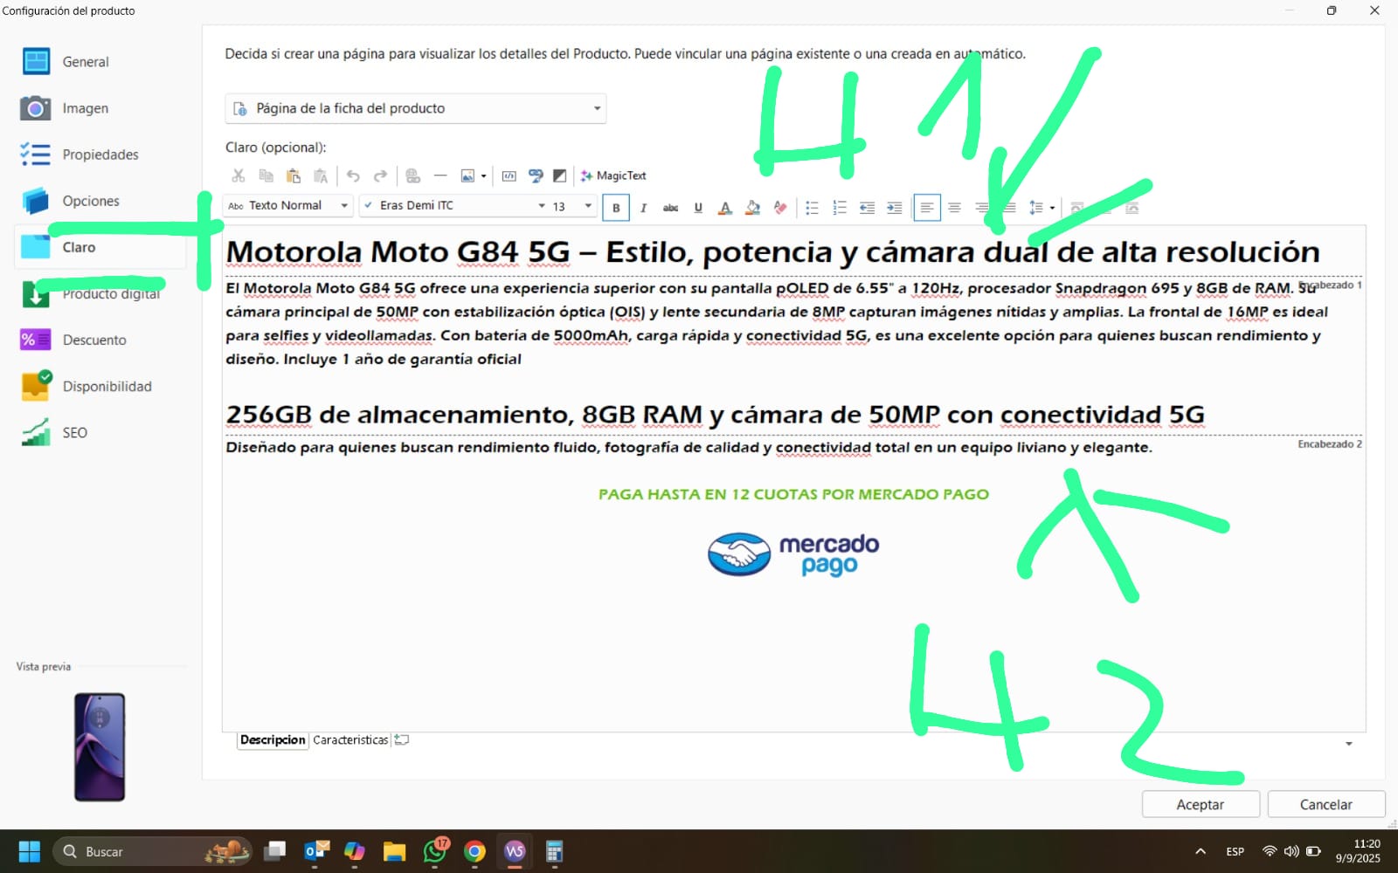Image resolution: width=1398 pixels, height=873 pixels.
Task: Toggle the numbered list
Action: [840, 208]
